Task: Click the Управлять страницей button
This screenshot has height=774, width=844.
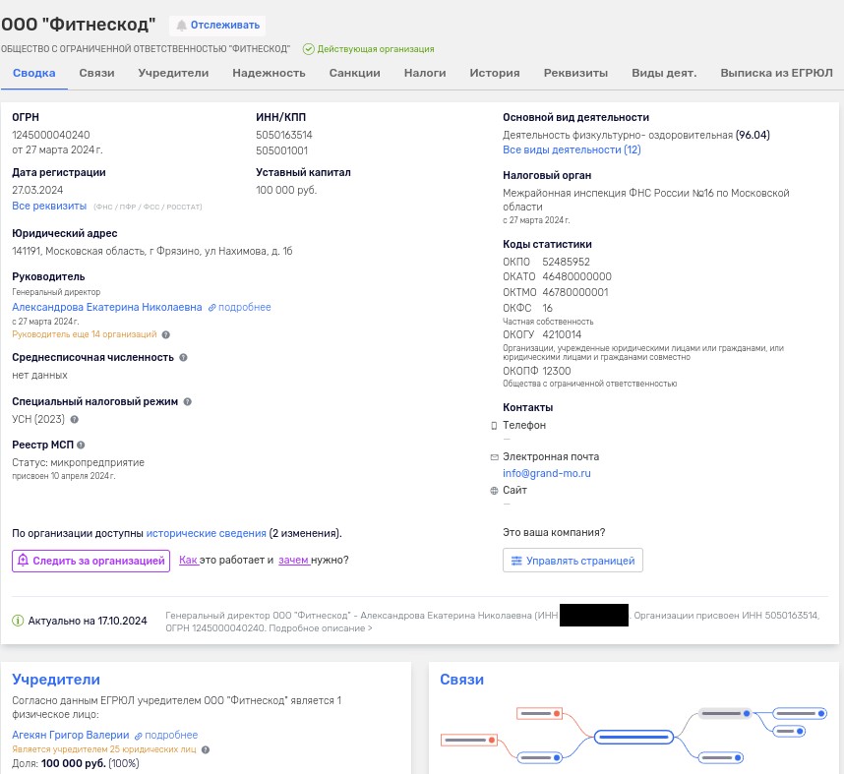Action: [x=573, y=561]
